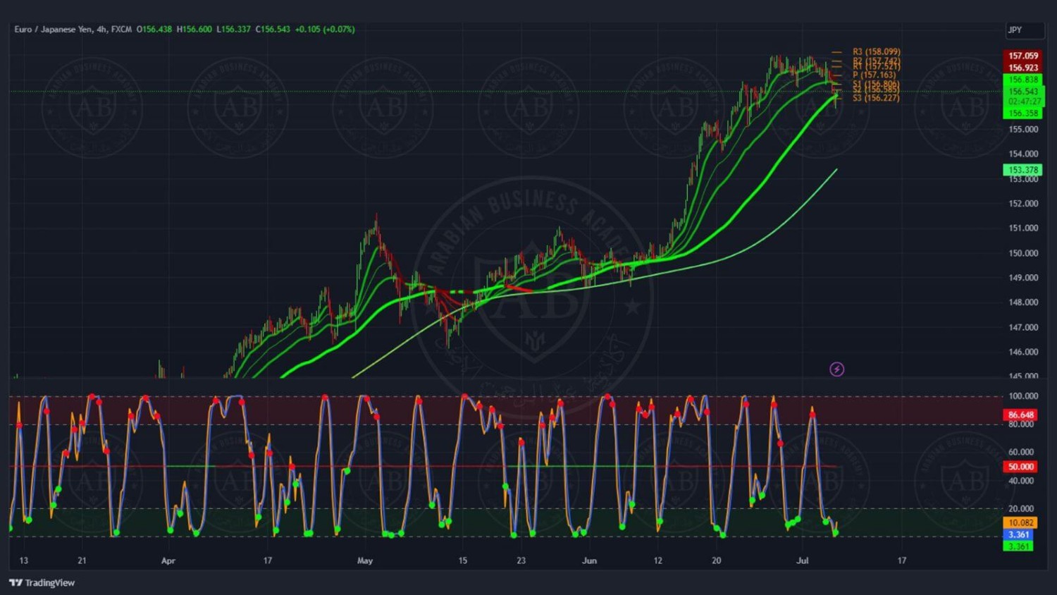Click the 149.000 price axis level

[x=1023, y=278]
